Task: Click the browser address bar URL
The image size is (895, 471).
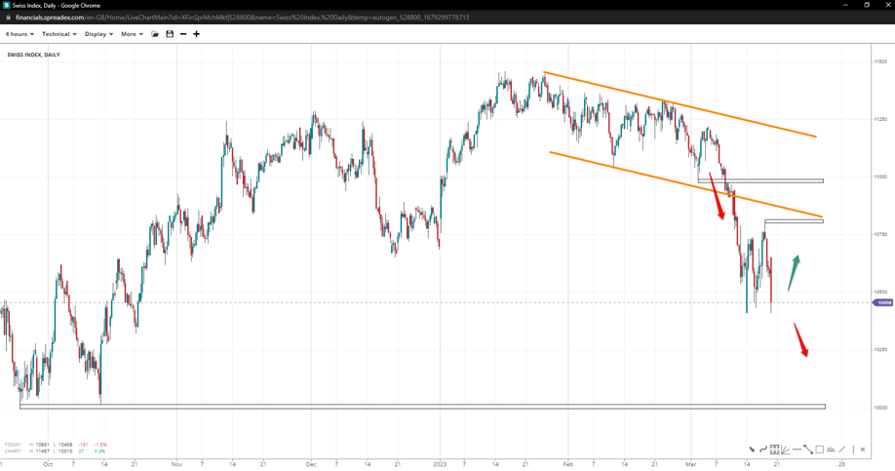Action: coord(242,18)
